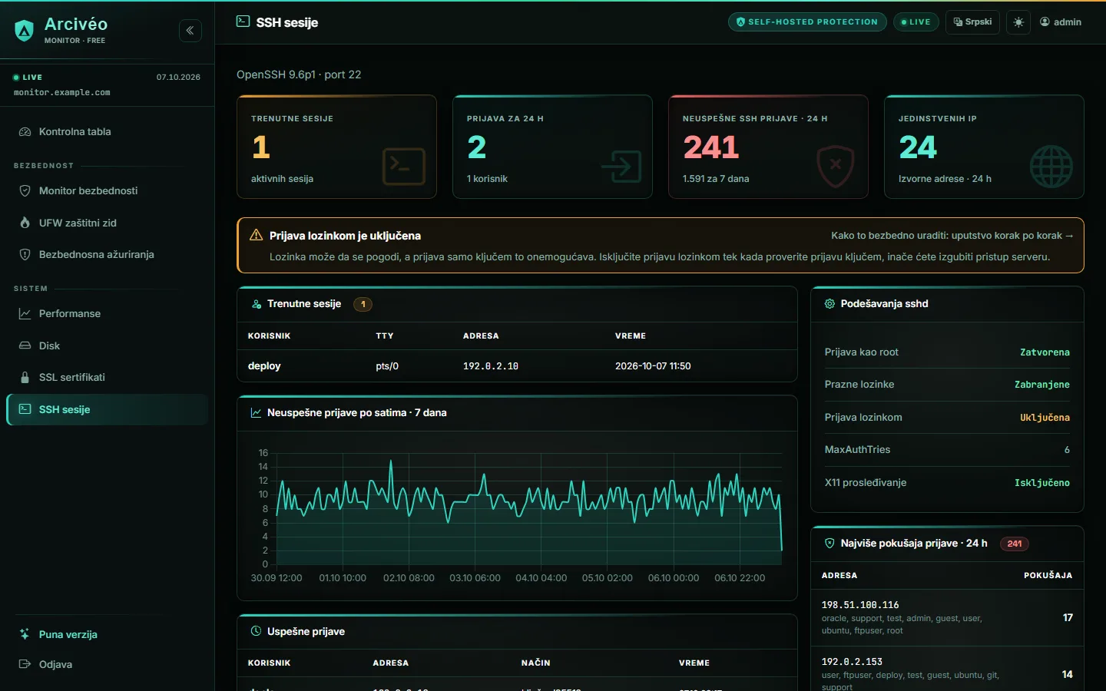
Task: Click 'Zatvorena' status for Prijava kao root
Action: point(1045,352)
